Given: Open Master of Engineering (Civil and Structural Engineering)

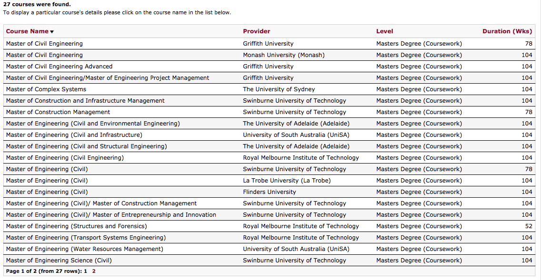Looking at the screenshot, I should 87,146.
